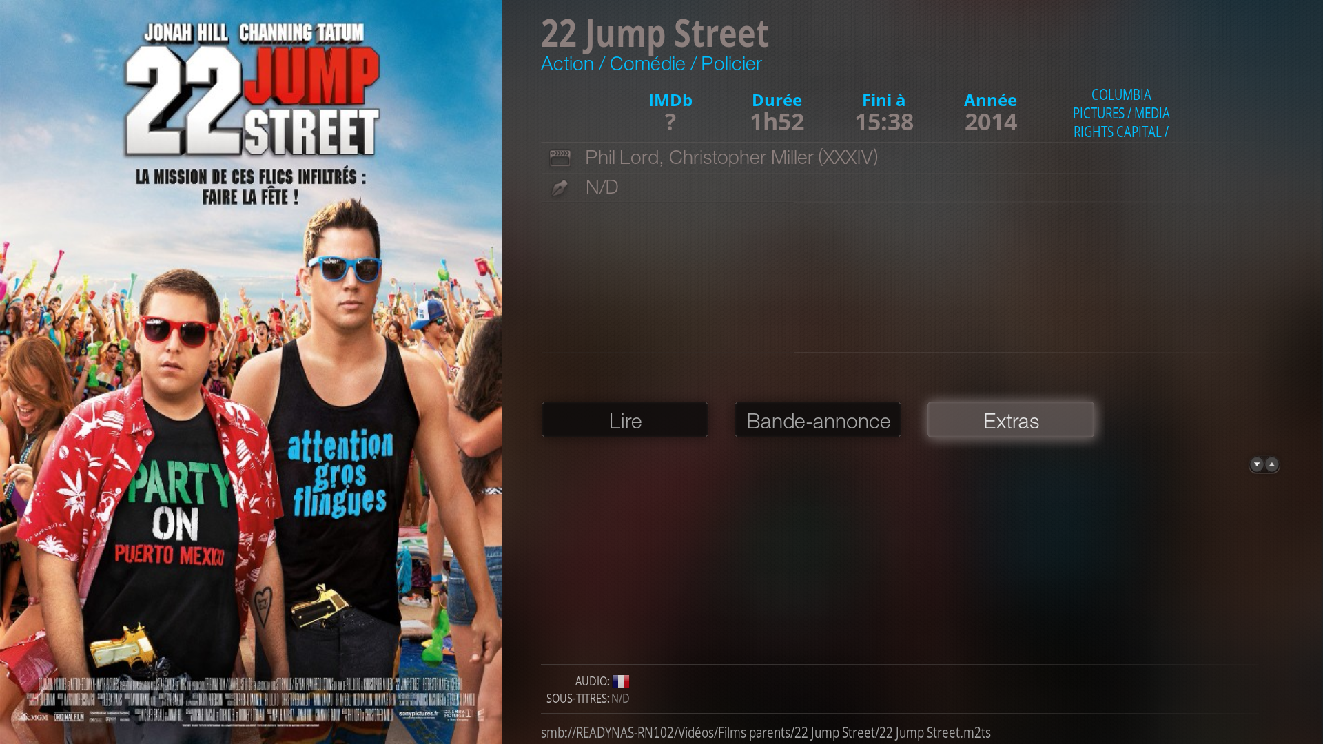Open the Extras button
The height and width of the screenshot is (744, 1323).
pyautogui.click(x=1011, y=420)
